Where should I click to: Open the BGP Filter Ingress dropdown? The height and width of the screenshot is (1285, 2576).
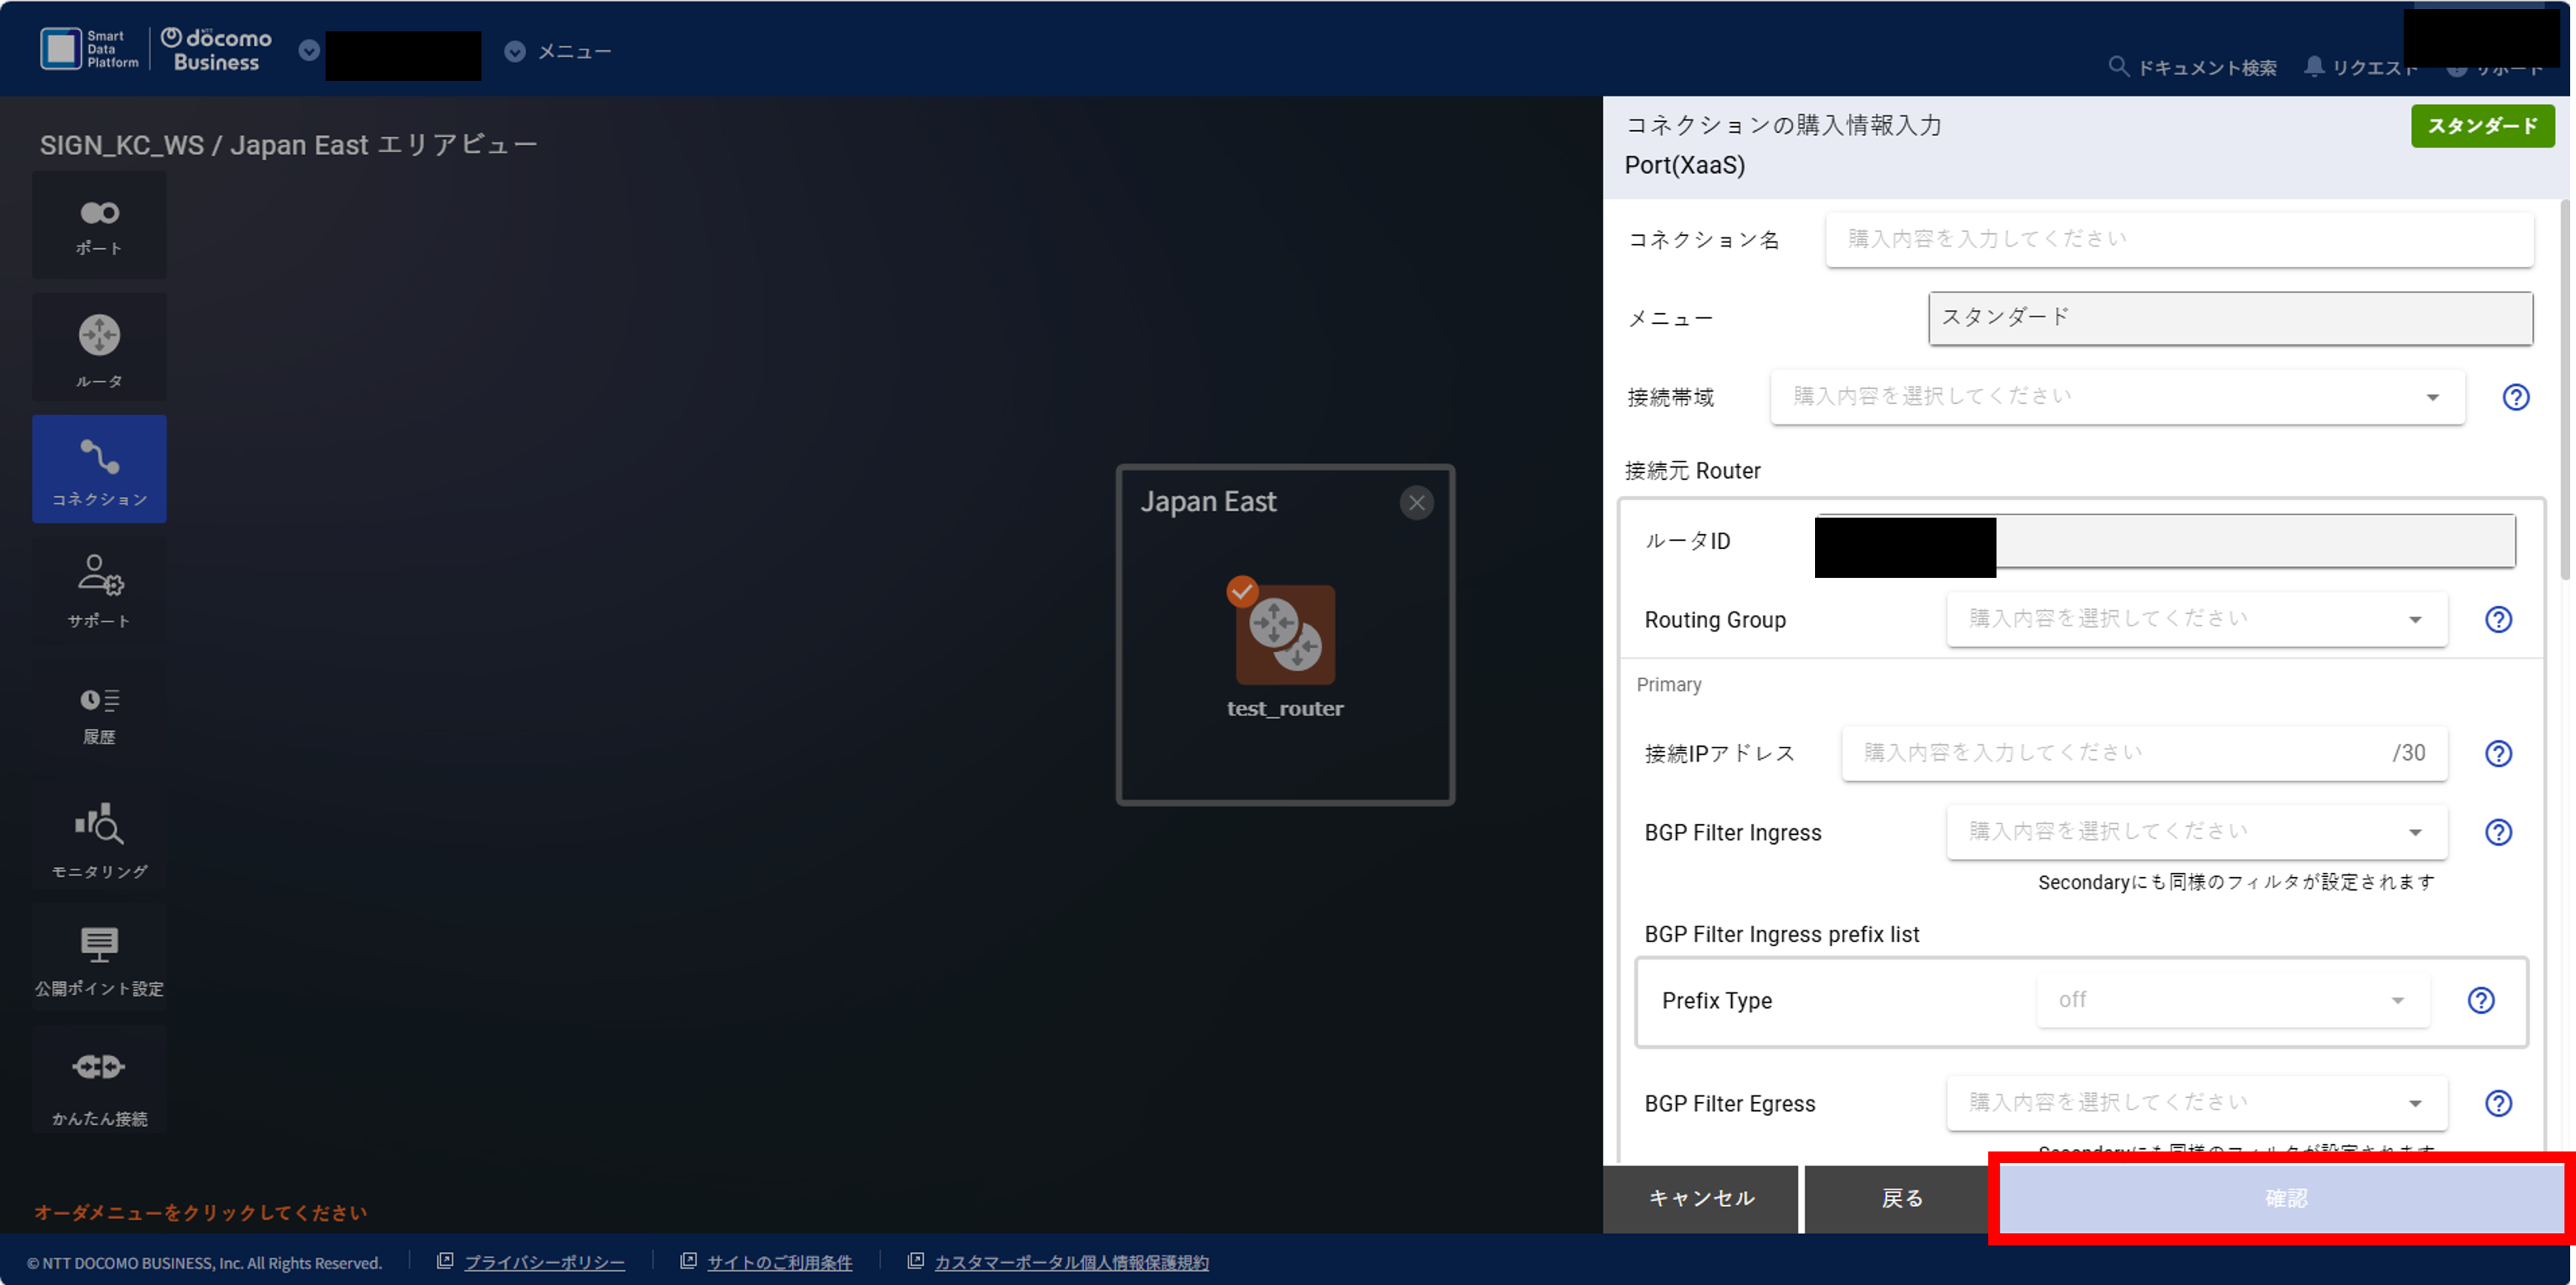[2196, 832]
